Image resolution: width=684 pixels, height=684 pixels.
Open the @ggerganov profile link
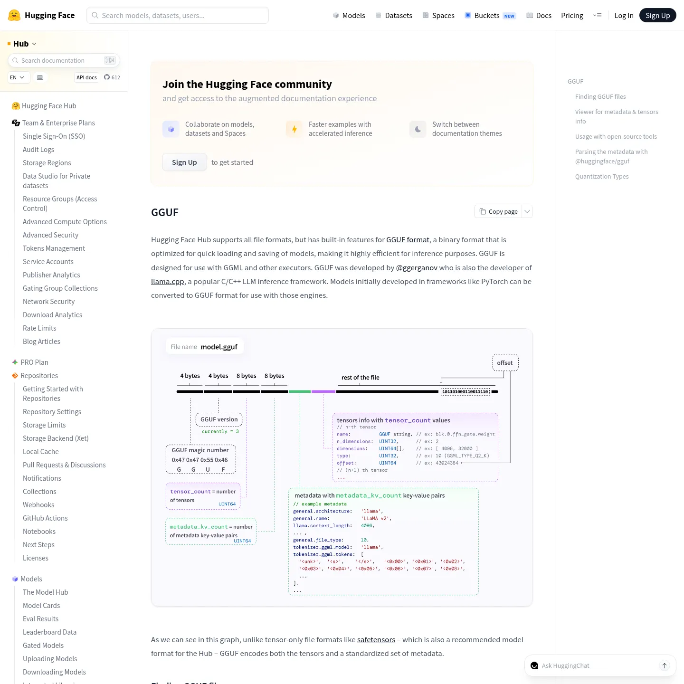tap(417, 268)
